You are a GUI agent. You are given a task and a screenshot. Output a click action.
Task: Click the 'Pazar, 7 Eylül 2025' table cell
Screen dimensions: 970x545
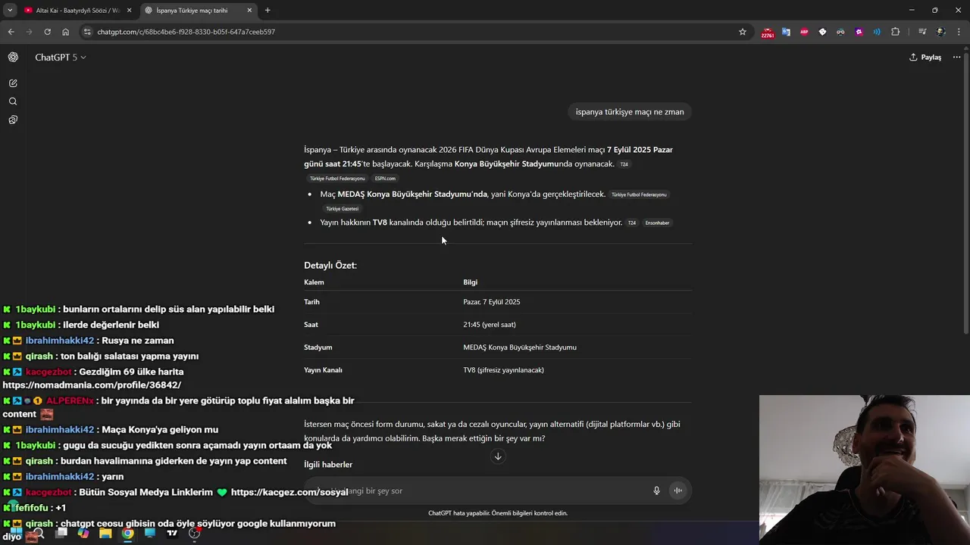click(x=492, y=302)
